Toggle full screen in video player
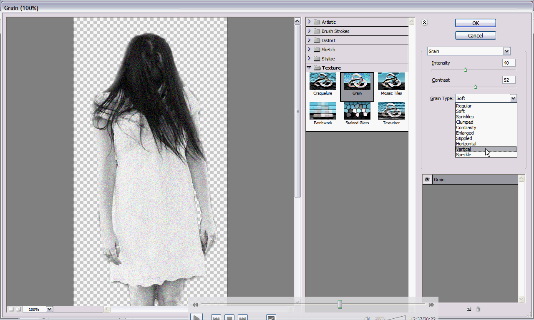The image size is (534, 320). tap(271, 317)
